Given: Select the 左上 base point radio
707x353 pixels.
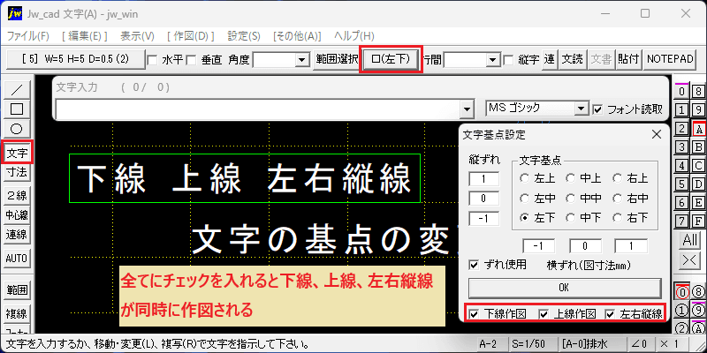Looking at the screenshot, I should coord(525,179).
